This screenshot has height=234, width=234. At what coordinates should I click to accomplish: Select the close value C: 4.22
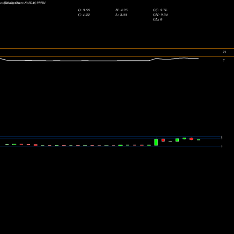[84, 15]
